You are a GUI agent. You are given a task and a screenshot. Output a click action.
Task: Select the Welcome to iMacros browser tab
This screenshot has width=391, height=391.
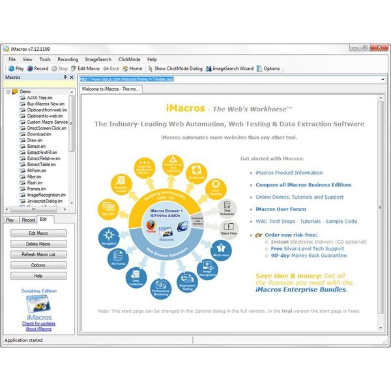pos(111,89)
